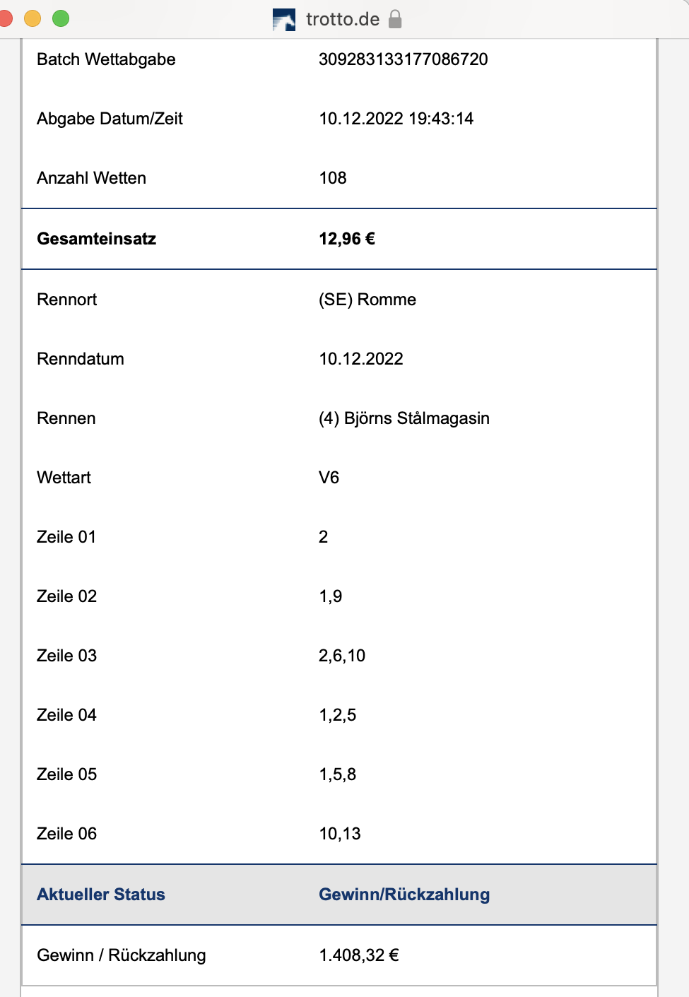Screen dimensions: 689x997
Task: Click the trotto.de title text
Action: pyautogui.click(x=343, y=19)
